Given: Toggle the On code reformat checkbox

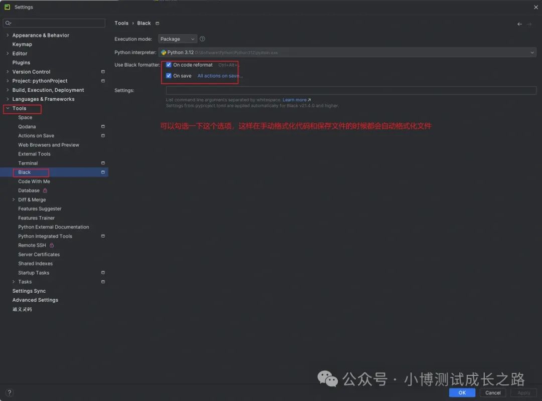Looking at the screenshot, I should click(169, 65).
